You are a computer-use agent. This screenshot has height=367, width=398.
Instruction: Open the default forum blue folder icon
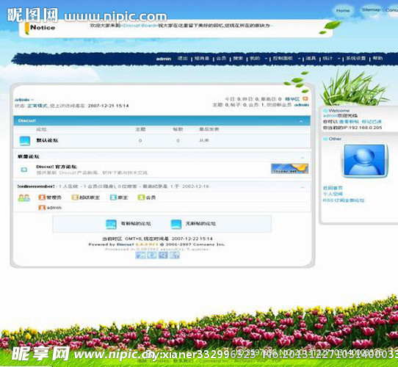pyautogui.click(x=25, y=141)
